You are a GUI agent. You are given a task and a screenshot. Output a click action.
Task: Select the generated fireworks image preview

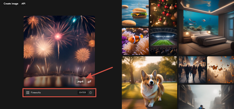tap(59, 51)
